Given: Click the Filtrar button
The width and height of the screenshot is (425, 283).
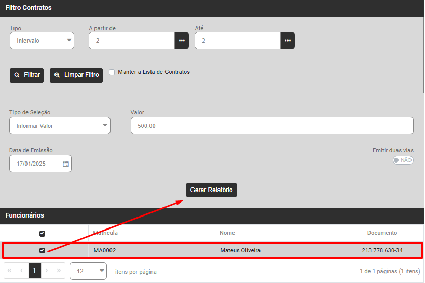Looking at the screenshot, I should tap(26, 75).
